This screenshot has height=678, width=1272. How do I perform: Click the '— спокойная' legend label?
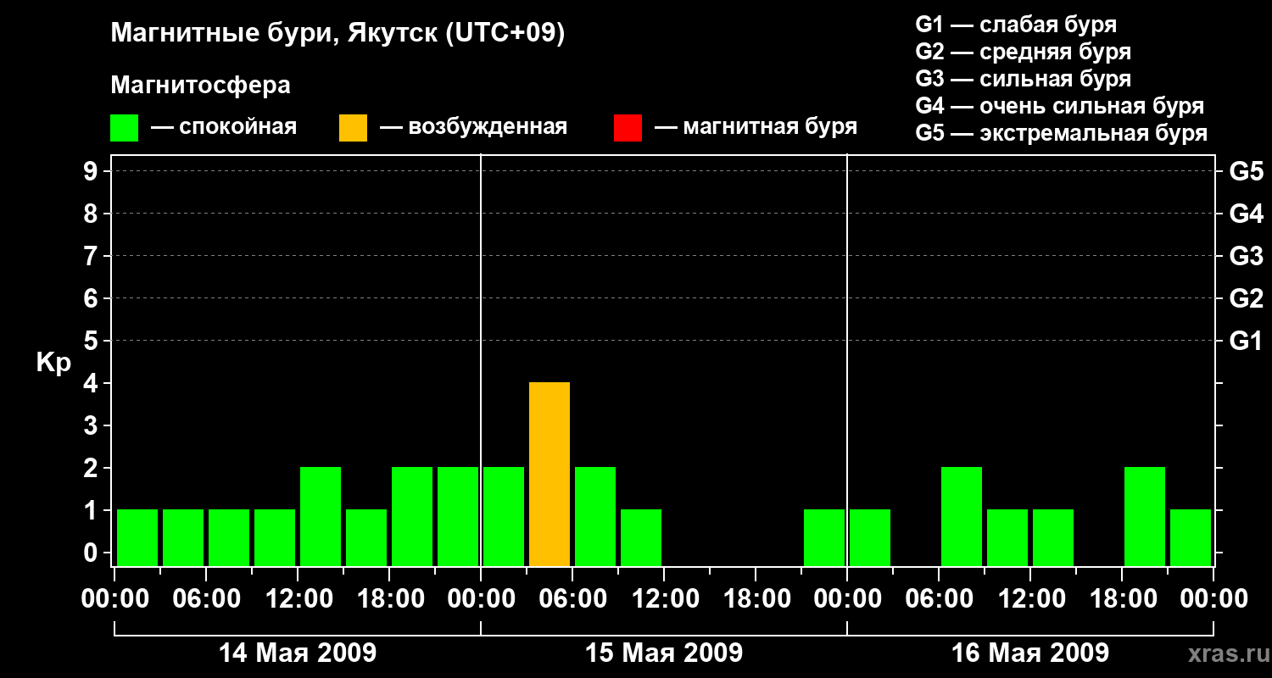pyautogui.click(x=224, y=127)
